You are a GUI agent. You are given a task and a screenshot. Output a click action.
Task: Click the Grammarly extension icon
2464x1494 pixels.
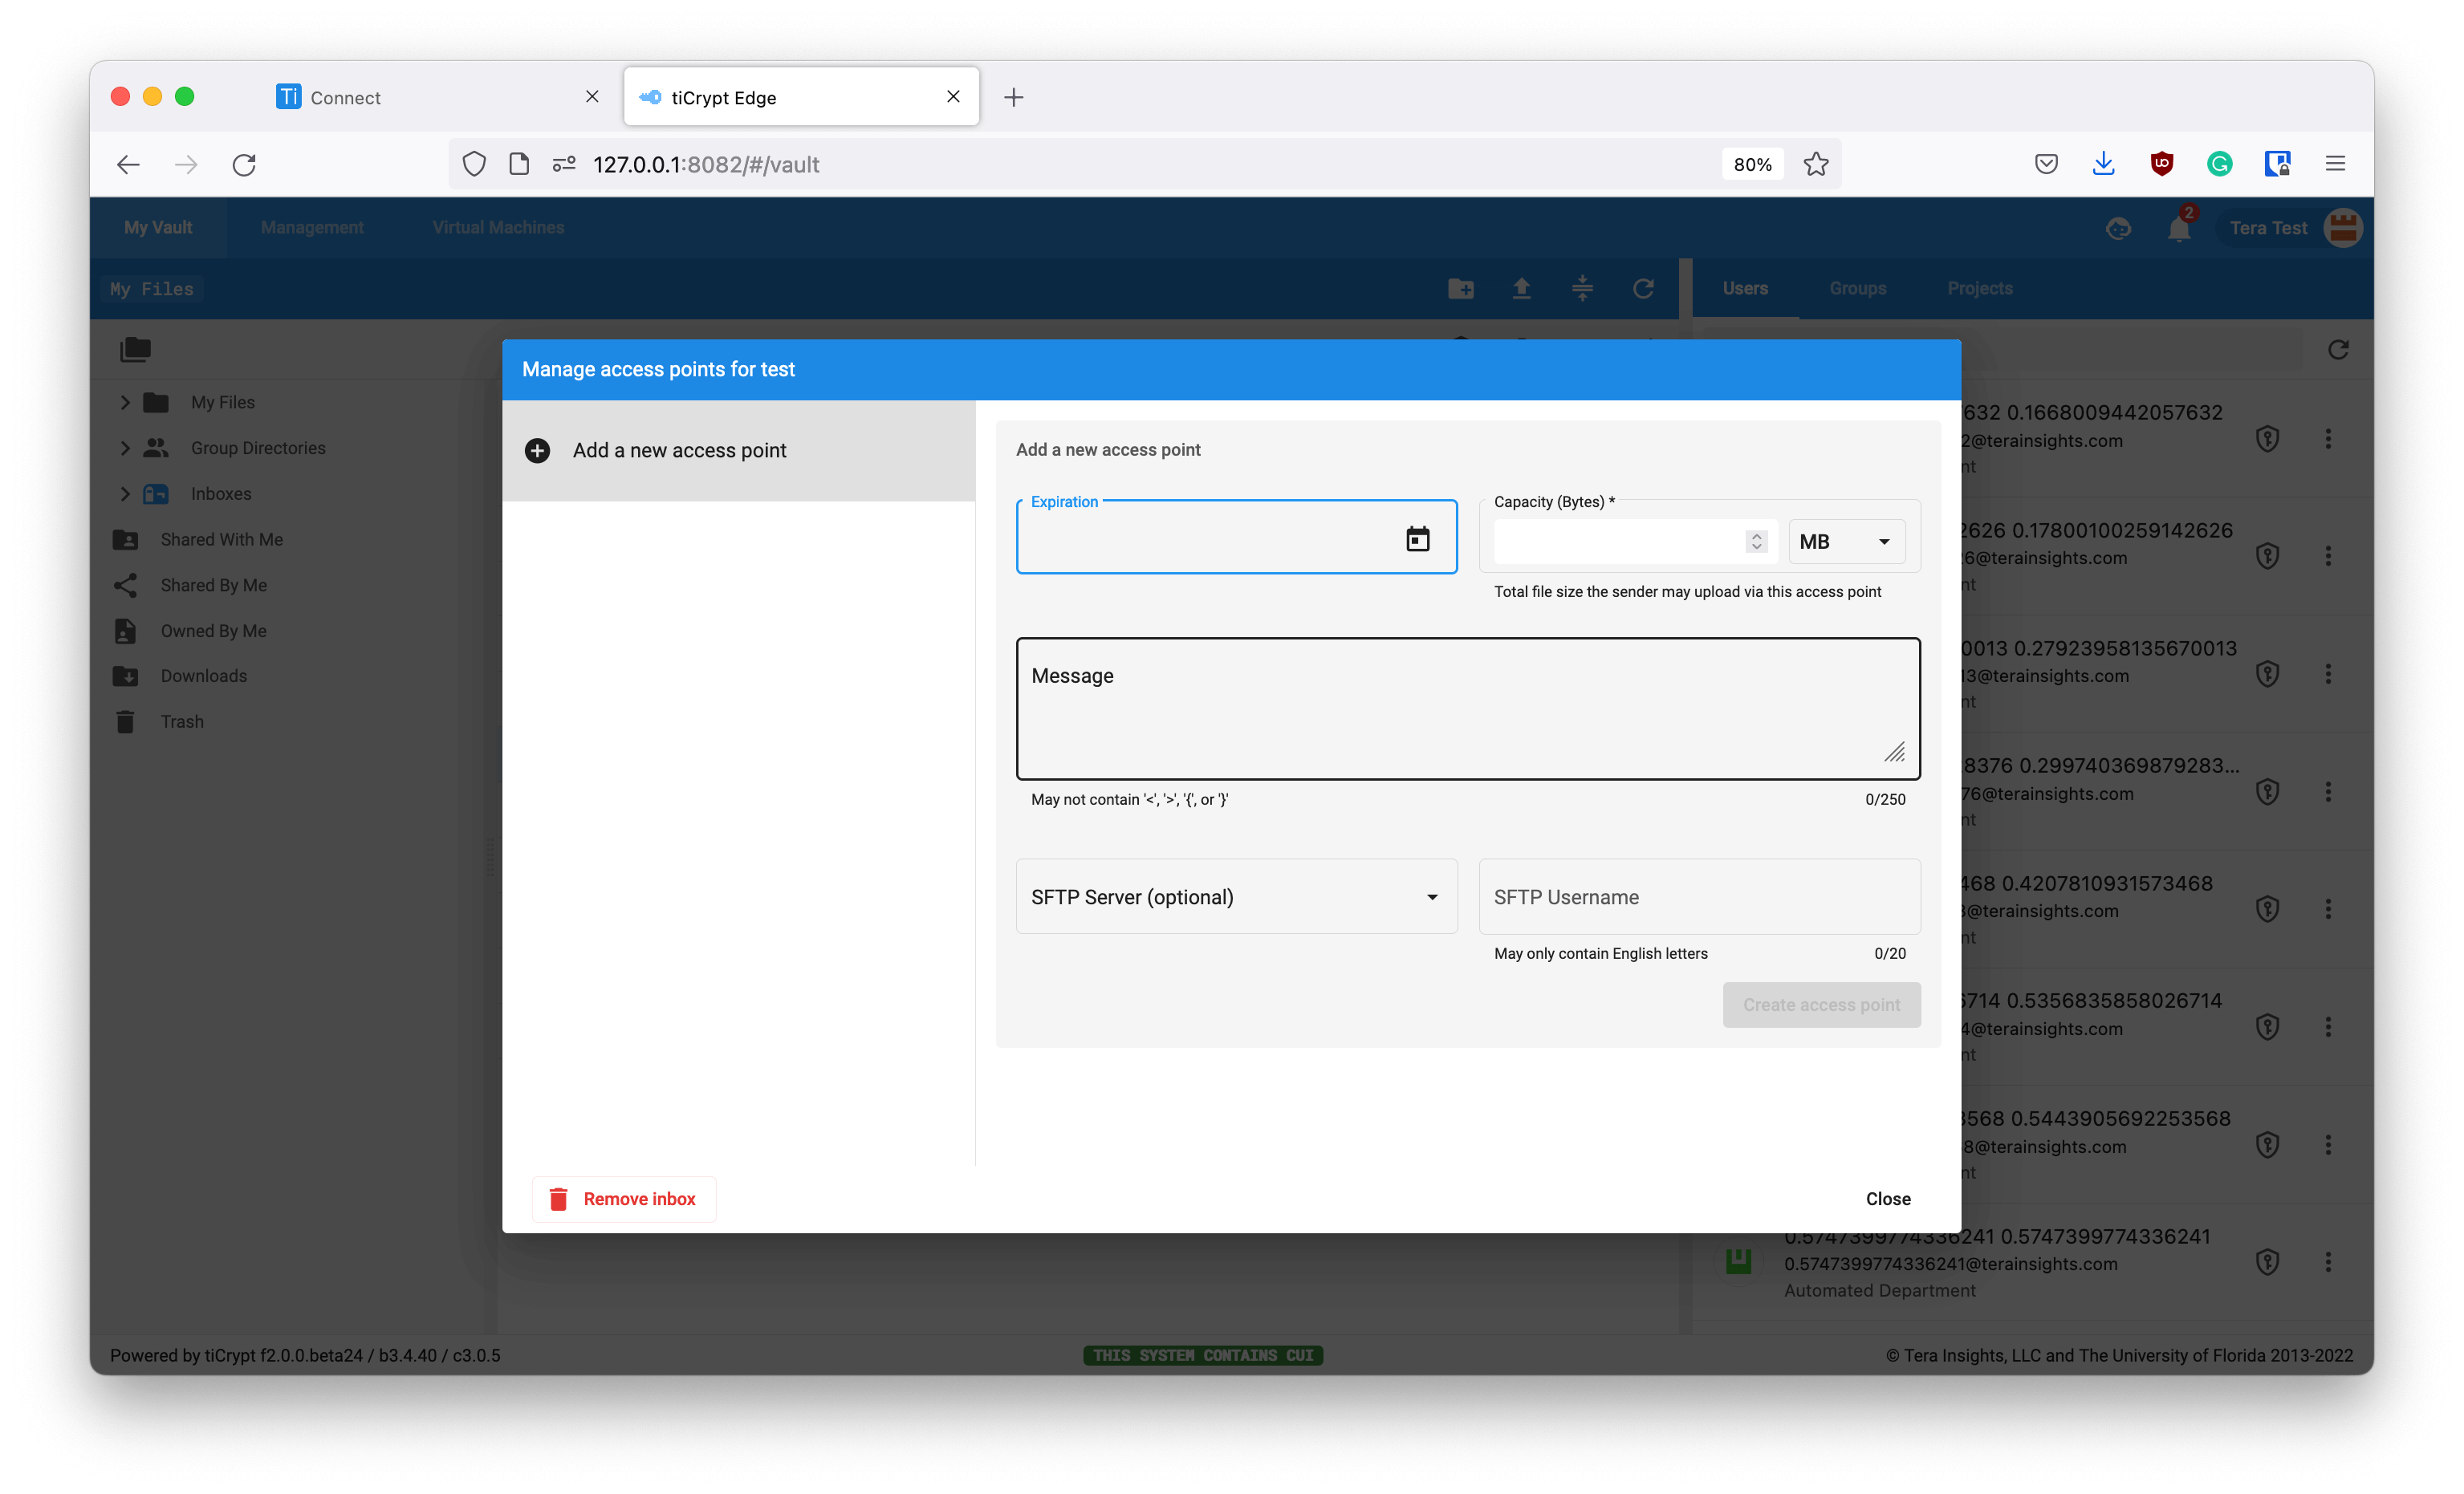[2219, 164]
